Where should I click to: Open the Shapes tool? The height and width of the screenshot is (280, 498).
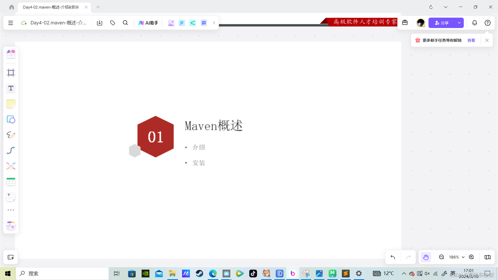pos(11,120)
